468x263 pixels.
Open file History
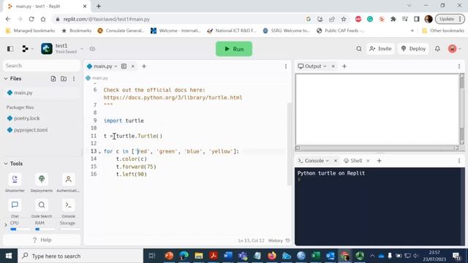point(279,240)
